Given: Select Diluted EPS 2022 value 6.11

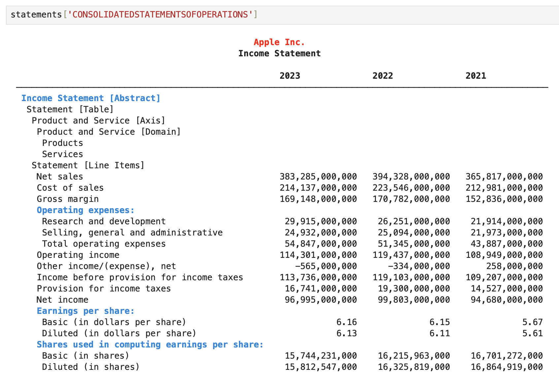Looking at the screenshot, I should (440, 333).
